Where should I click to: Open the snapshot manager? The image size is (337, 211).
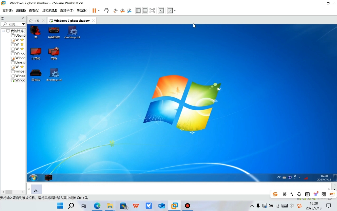[x=129, y=11]
